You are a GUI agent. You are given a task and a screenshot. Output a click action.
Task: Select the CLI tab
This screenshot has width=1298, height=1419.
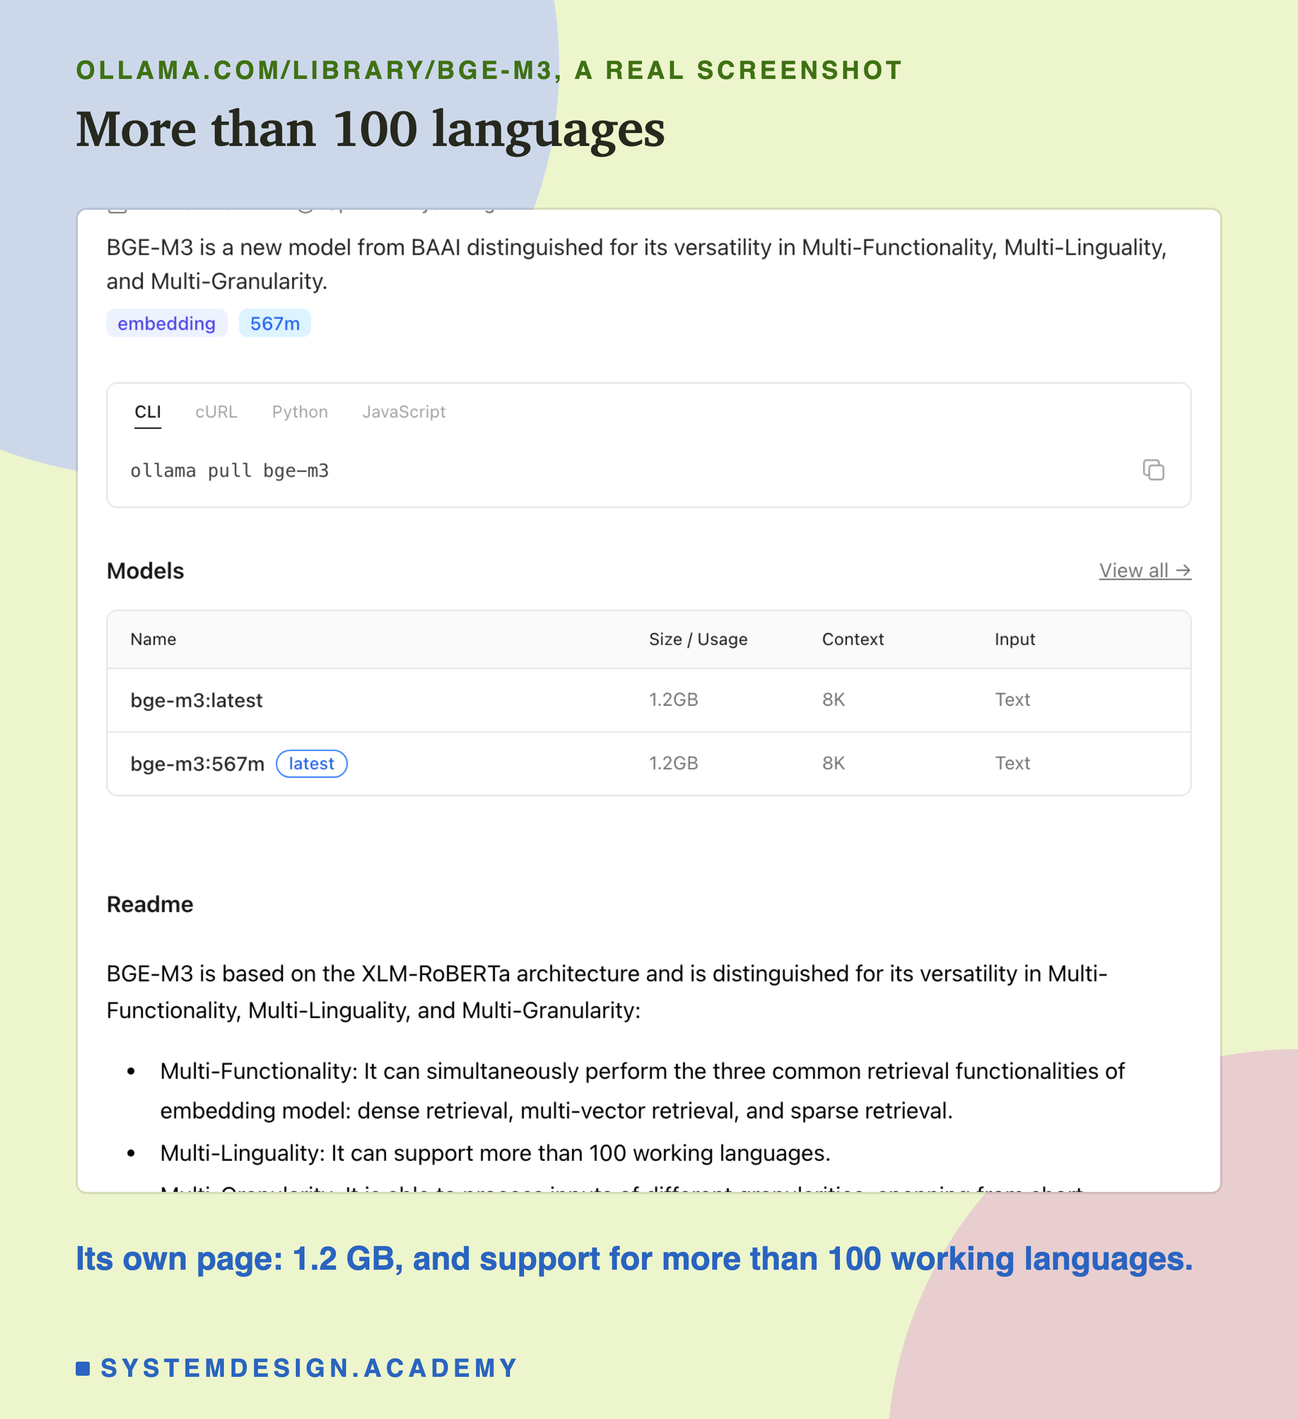coord(148,412)
